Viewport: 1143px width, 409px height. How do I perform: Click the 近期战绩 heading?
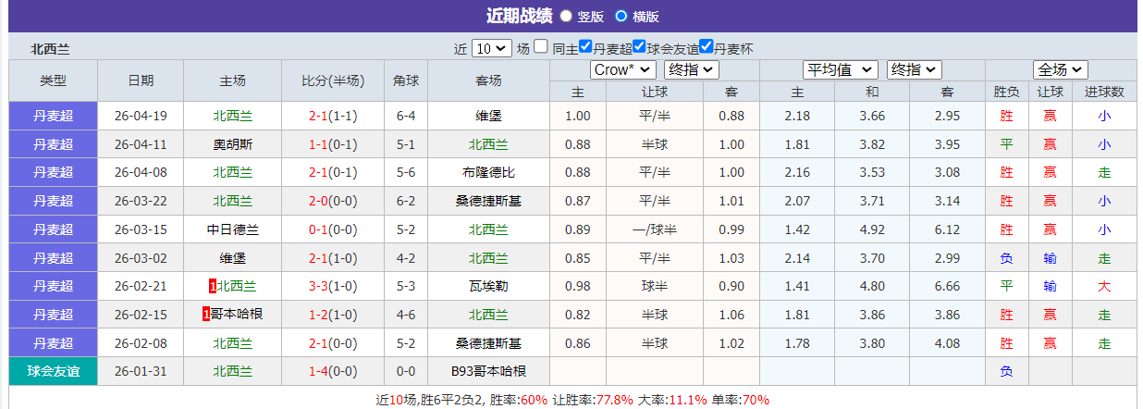(x=519, y=16)
